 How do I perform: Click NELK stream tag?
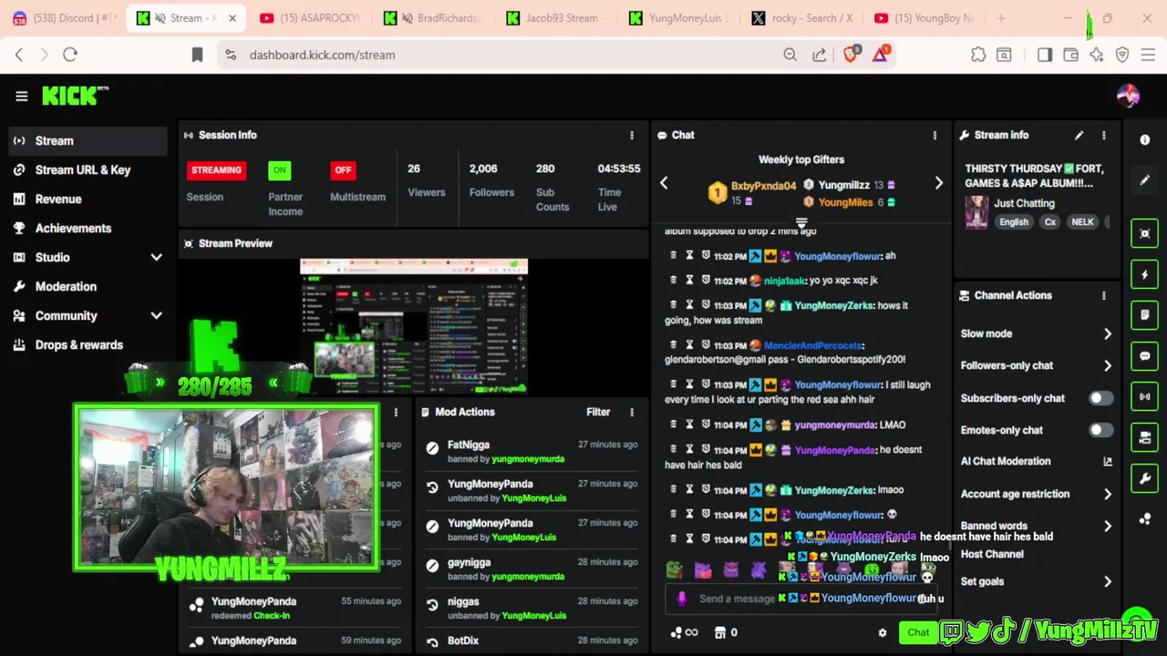(x=1082, y=222)
